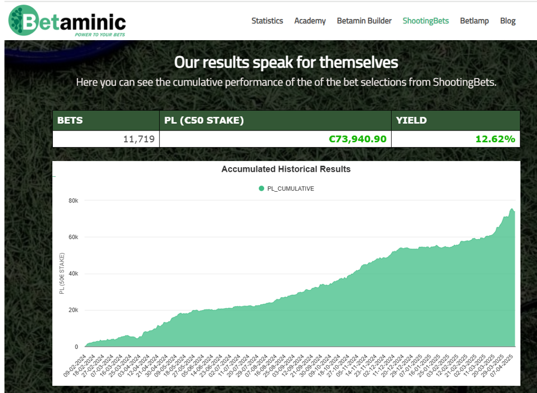
Task: Click the cumulative performance subtitle sentence
Action: 286,83
